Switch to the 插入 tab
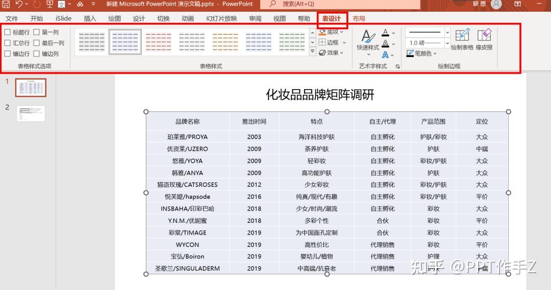 (90, 18)
